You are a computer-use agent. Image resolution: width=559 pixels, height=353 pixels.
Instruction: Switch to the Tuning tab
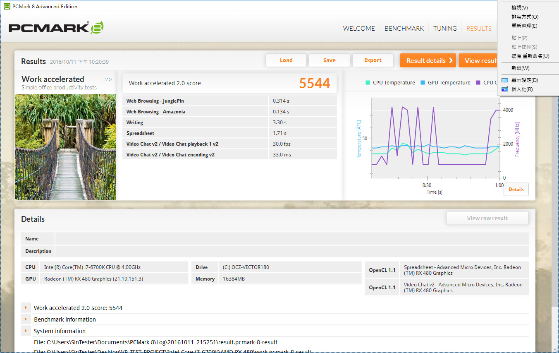click(x=445, y=29)
